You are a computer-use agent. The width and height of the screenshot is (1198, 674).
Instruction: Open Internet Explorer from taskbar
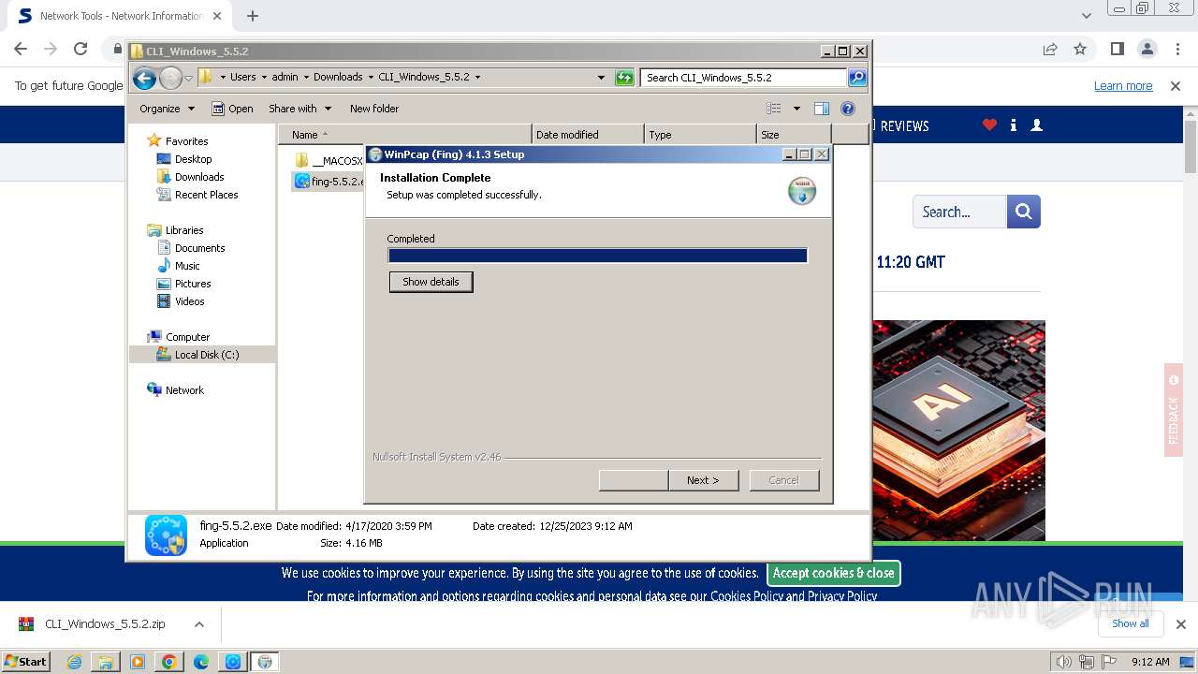pos(74,662)
